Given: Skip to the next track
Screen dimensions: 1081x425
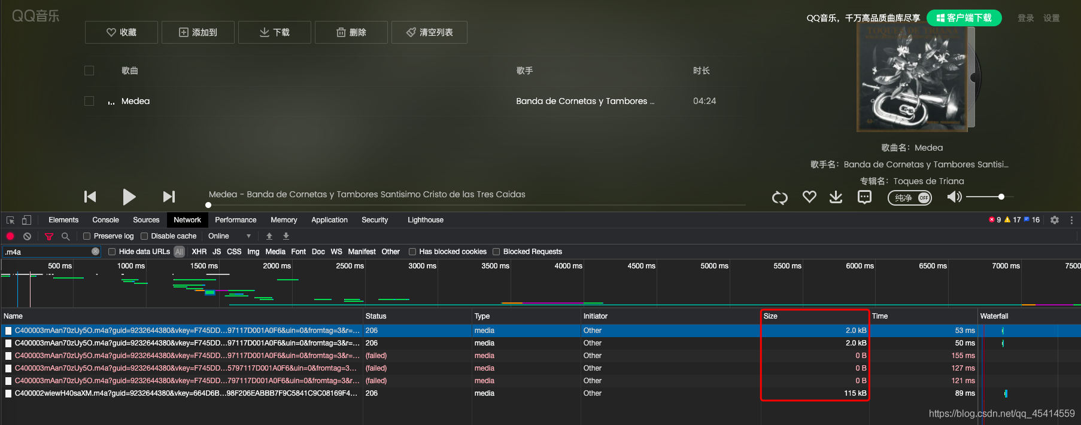Looking at the screenshot, I should (x=169, y=197).
